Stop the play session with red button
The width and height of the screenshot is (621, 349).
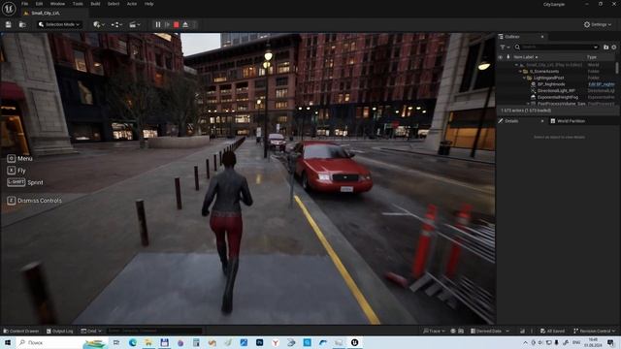tap(177, 24)
